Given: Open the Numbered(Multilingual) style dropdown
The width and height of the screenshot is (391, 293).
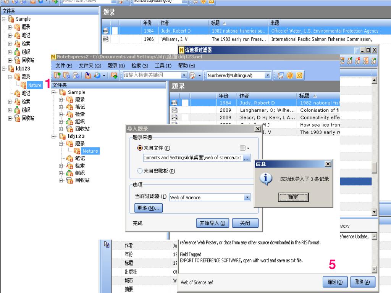Looking at the screenshot, I should click(x=268, y=75).
